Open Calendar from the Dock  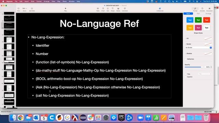click(x=44, y=118)
